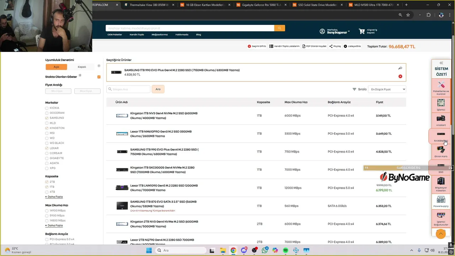The height and width of the screenshot is (256, 455).
Task: Open the shopping cart icon
Action: coord(362,31)
